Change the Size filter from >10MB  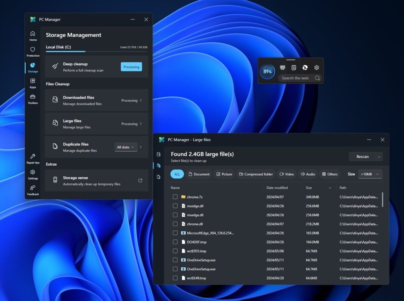370,174
